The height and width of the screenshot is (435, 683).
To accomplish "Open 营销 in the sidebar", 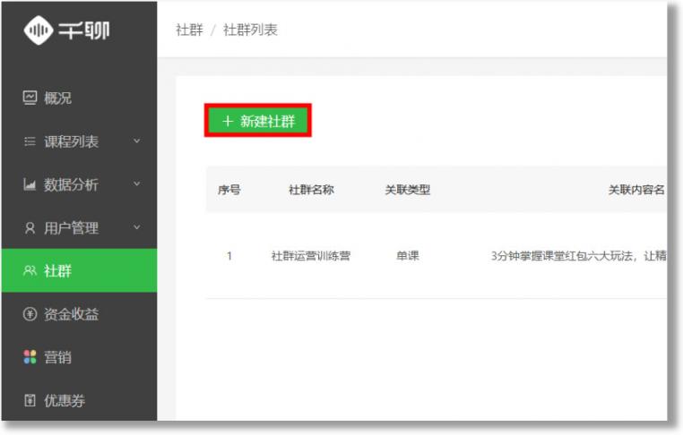I will [79, 357].
